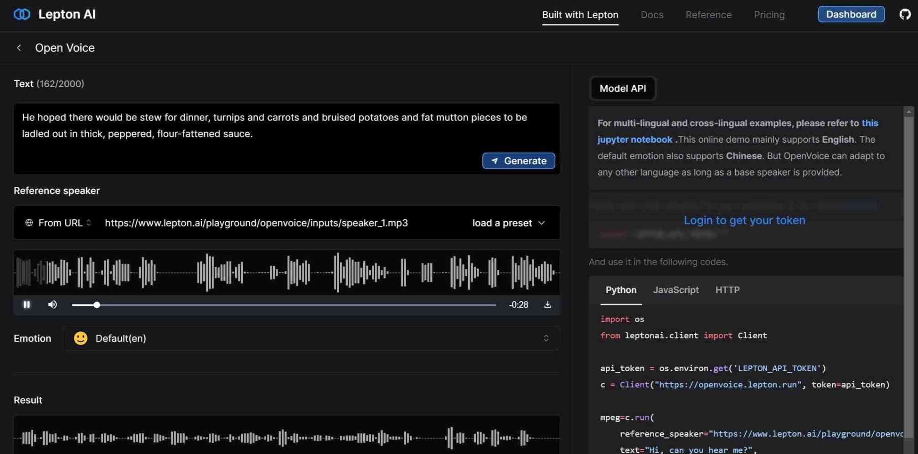Click into the text input area
The width and height of the screenshot is (918, 454).
tap(287, 139)
